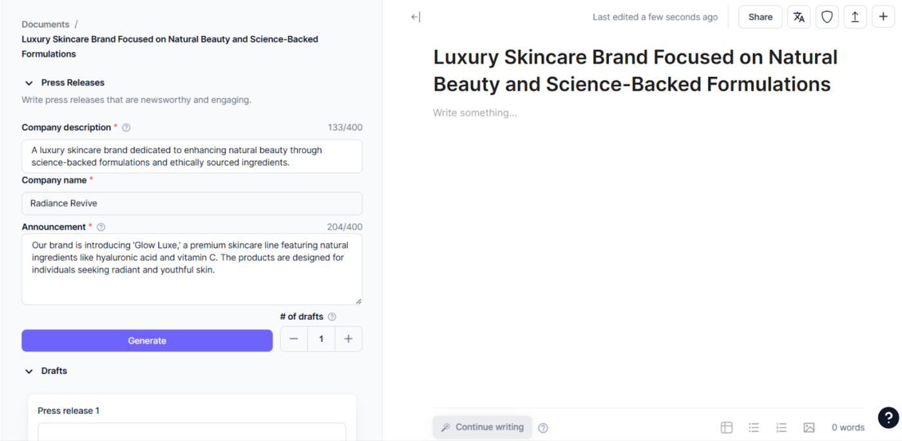The width and height of the screenshot is (902, 441).
Task: Insert a bulleted list
Action: [x=754, y=427]
